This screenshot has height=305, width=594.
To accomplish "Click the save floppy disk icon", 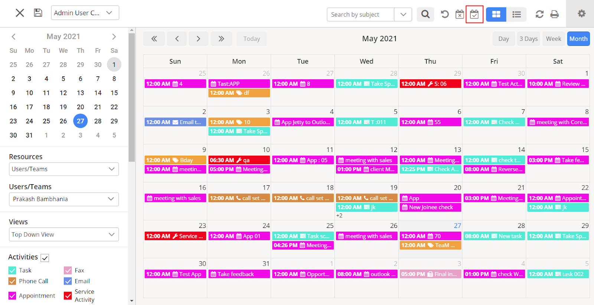I will [x=38, y=13].
